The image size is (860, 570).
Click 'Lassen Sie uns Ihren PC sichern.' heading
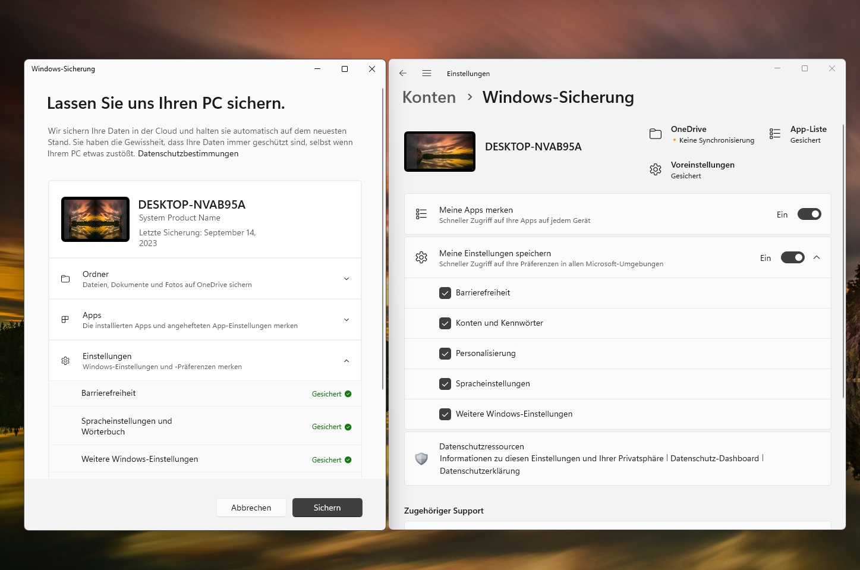(166, 103)
